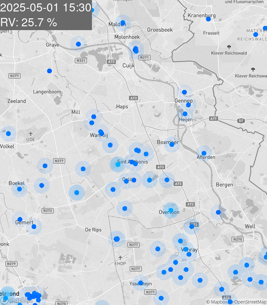Click the Bergen town label
This screenshot has width=267, height=305.
click(x=224, y=185)
